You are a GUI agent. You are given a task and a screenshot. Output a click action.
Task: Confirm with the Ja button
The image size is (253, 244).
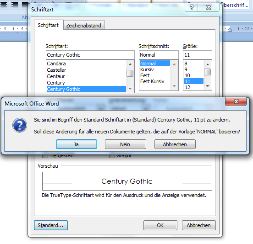pyautogui.click(x=77, y=144)
